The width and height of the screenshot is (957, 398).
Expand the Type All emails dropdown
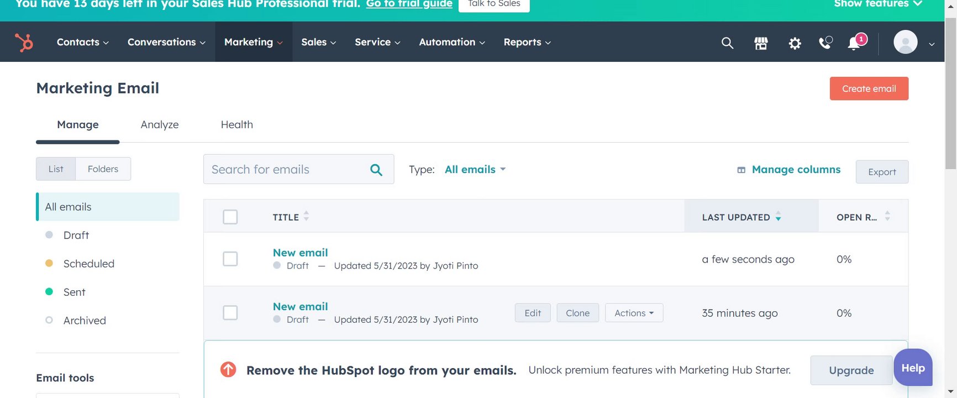pos(475,170)
